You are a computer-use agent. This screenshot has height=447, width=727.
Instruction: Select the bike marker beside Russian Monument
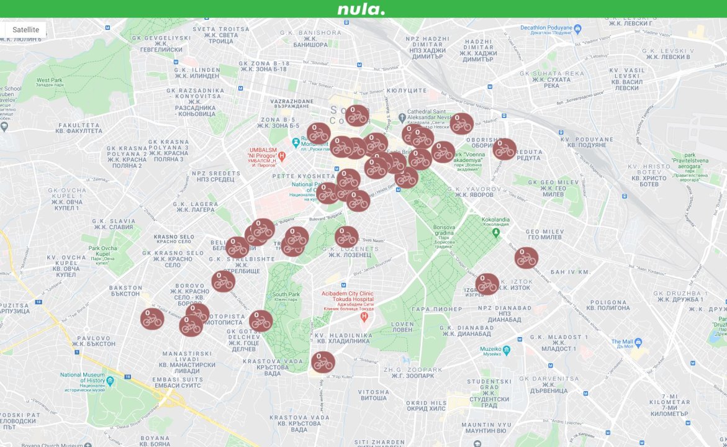(x=318, y=133)
